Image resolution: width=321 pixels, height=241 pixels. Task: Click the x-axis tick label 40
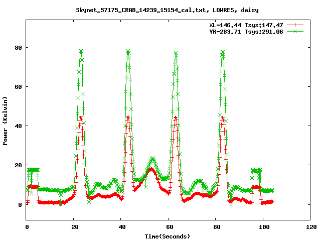coord(122,227)
